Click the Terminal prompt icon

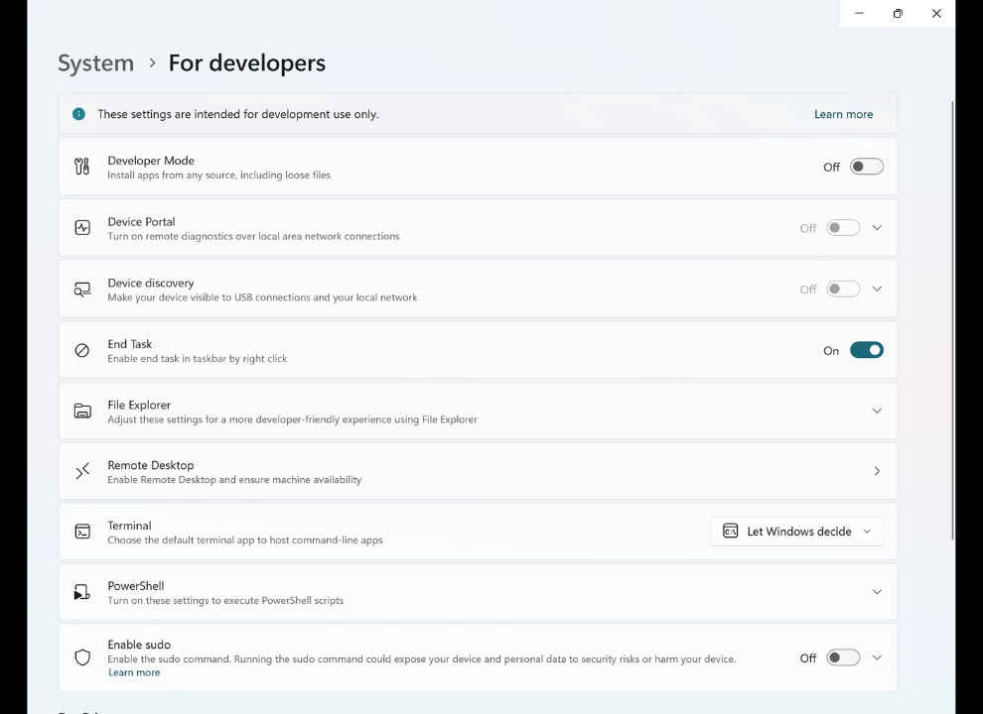[x=82, y=532]
